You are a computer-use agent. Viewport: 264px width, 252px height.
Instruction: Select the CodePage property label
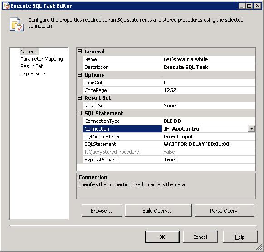[x=122, y=90]
